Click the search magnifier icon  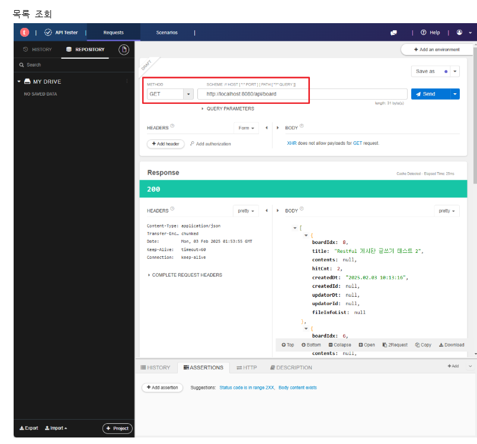[x=21, y=65]
